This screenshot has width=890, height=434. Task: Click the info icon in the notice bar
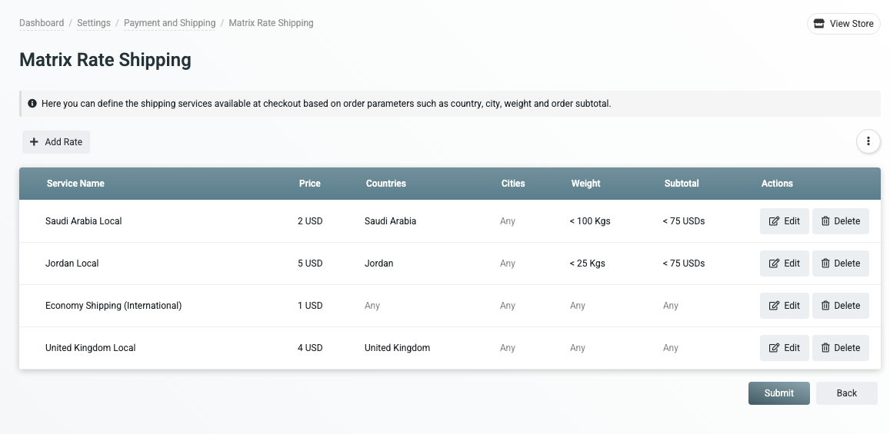click(x=32, y=104)
